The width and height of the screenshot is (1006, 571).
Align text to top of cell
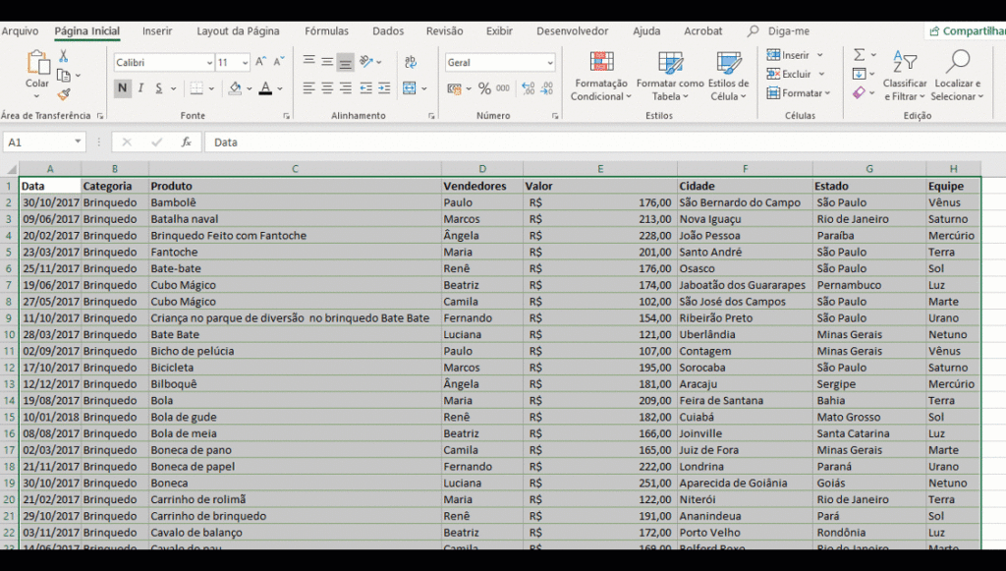pos(308,62)
